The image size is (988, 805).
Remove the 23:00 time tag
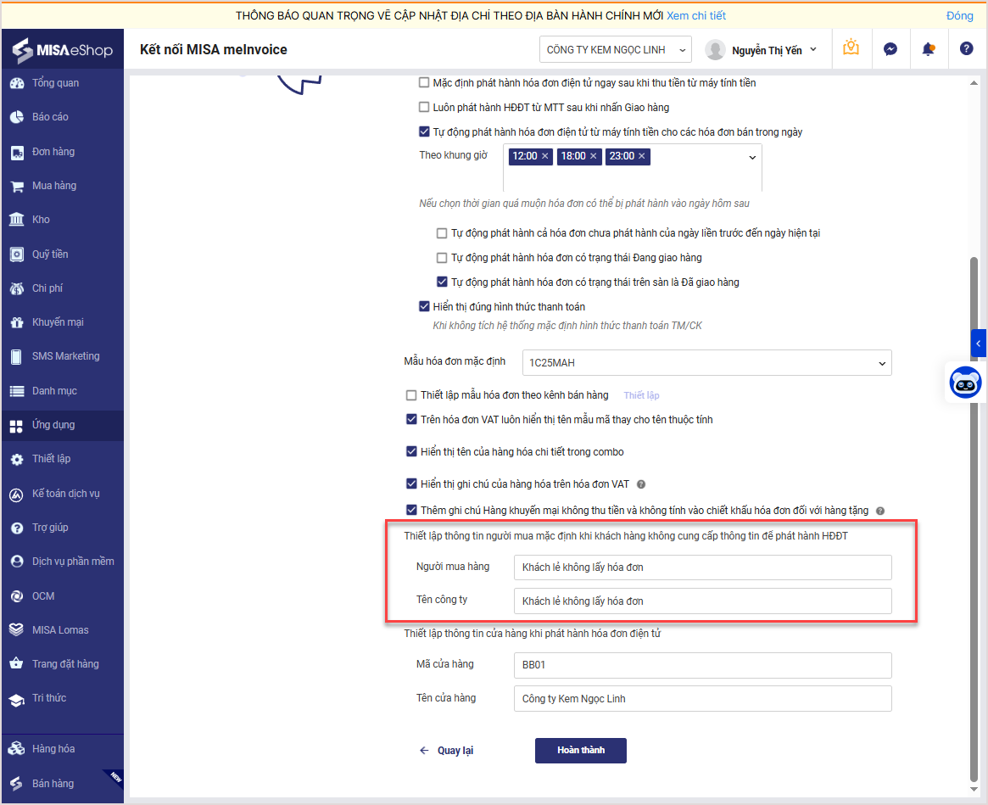coord(641,156)
